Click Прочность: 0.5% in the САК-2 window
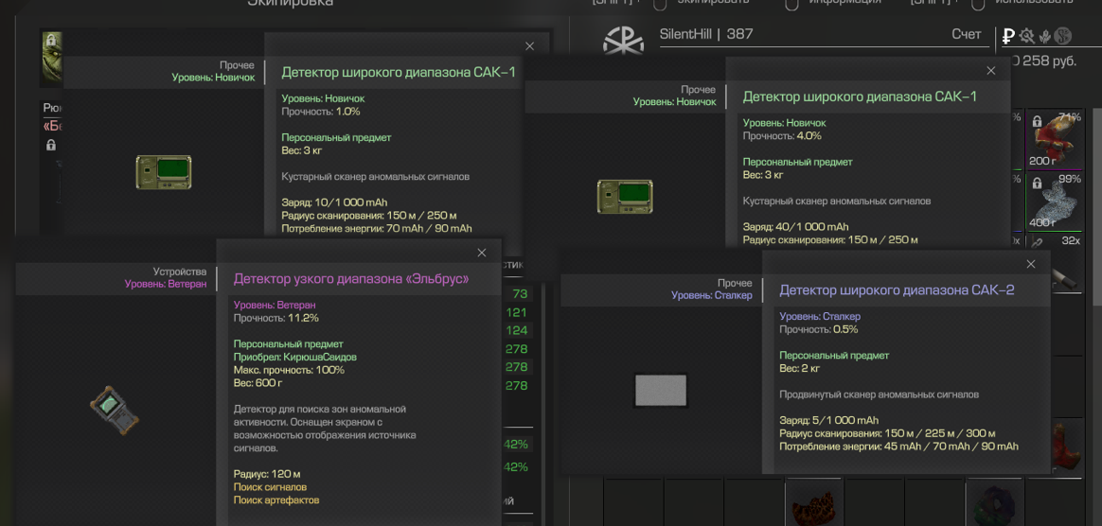 tap(819, 329)
